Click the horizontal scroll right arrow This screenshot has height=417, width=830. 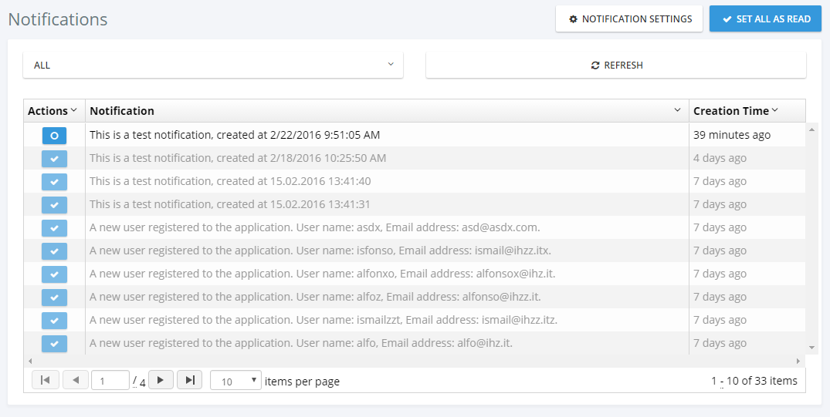coord(798,362)
